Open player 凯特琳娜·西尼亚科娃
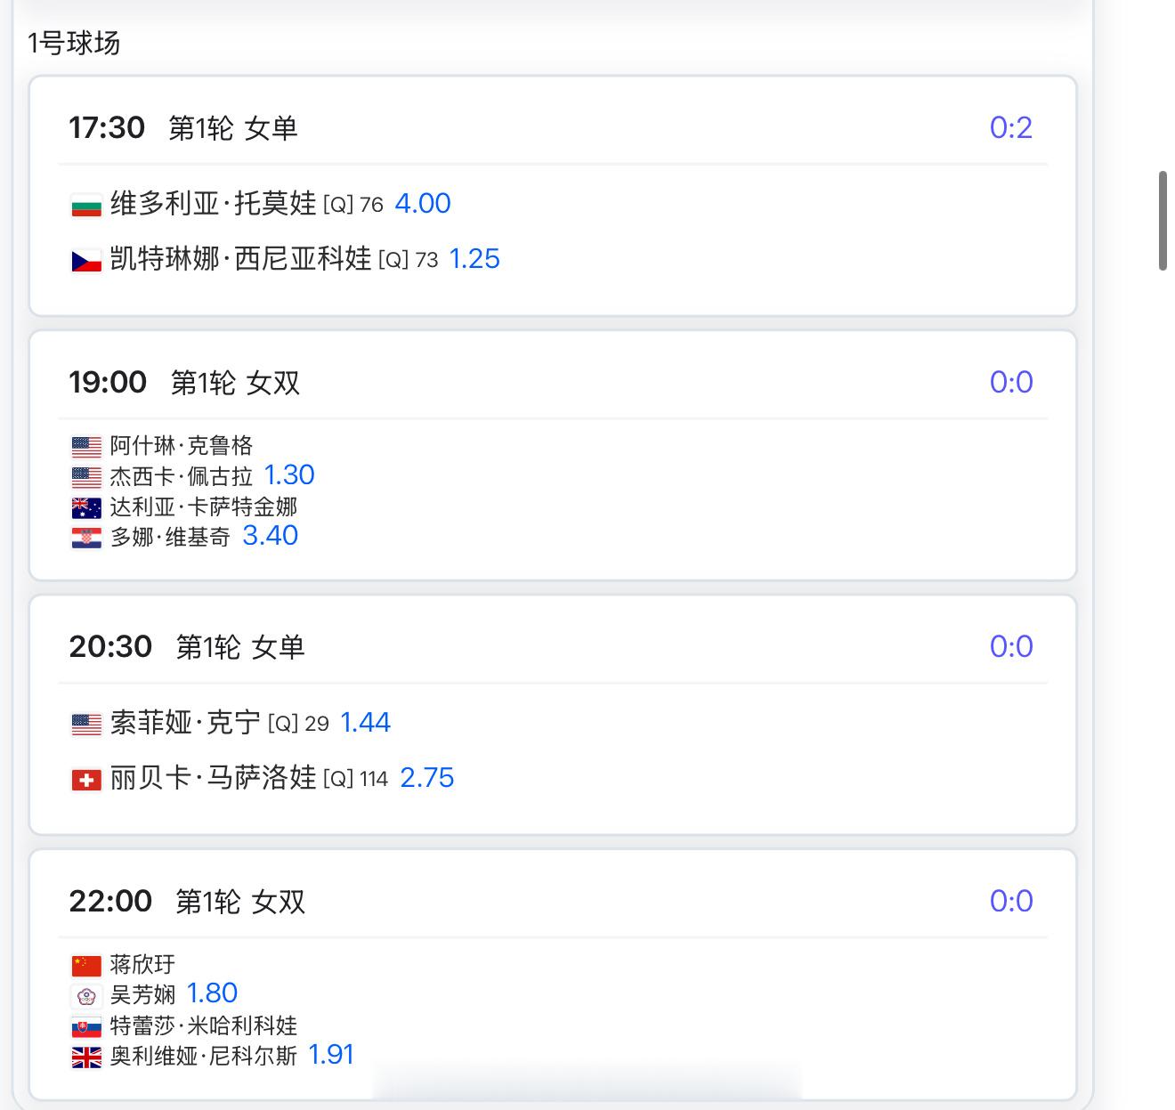 pyautogui.click(x=240, y=259)
